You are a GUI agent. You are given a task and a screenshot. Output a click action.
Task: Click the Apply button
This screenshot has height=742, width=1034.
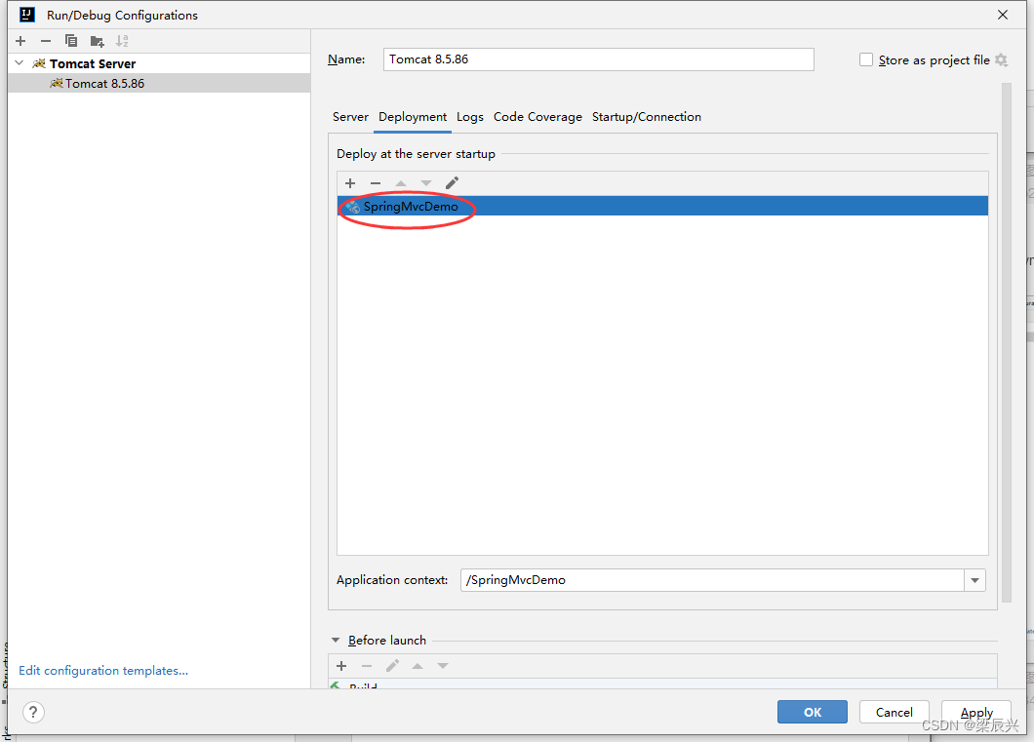976,712
